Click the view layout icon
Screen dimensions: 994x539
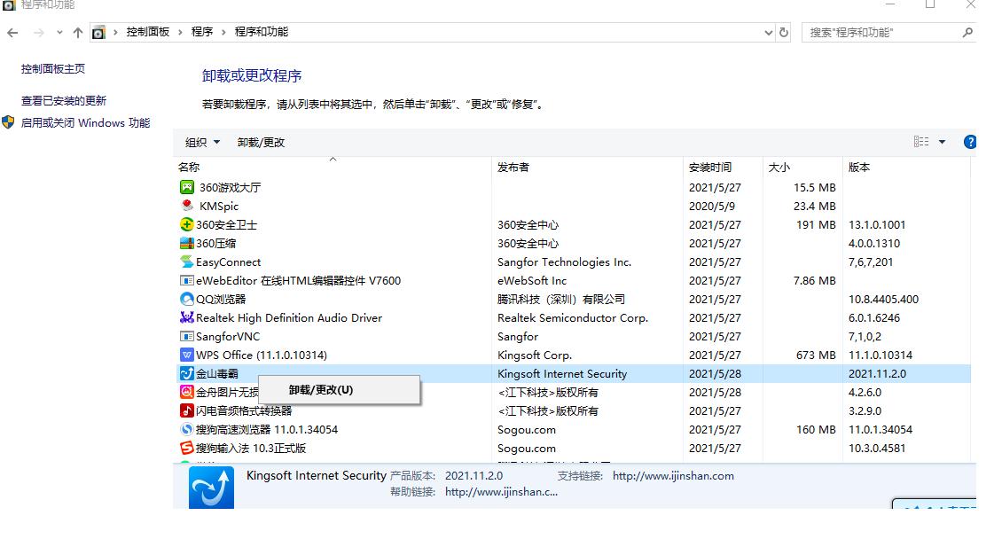pos(921,142)
